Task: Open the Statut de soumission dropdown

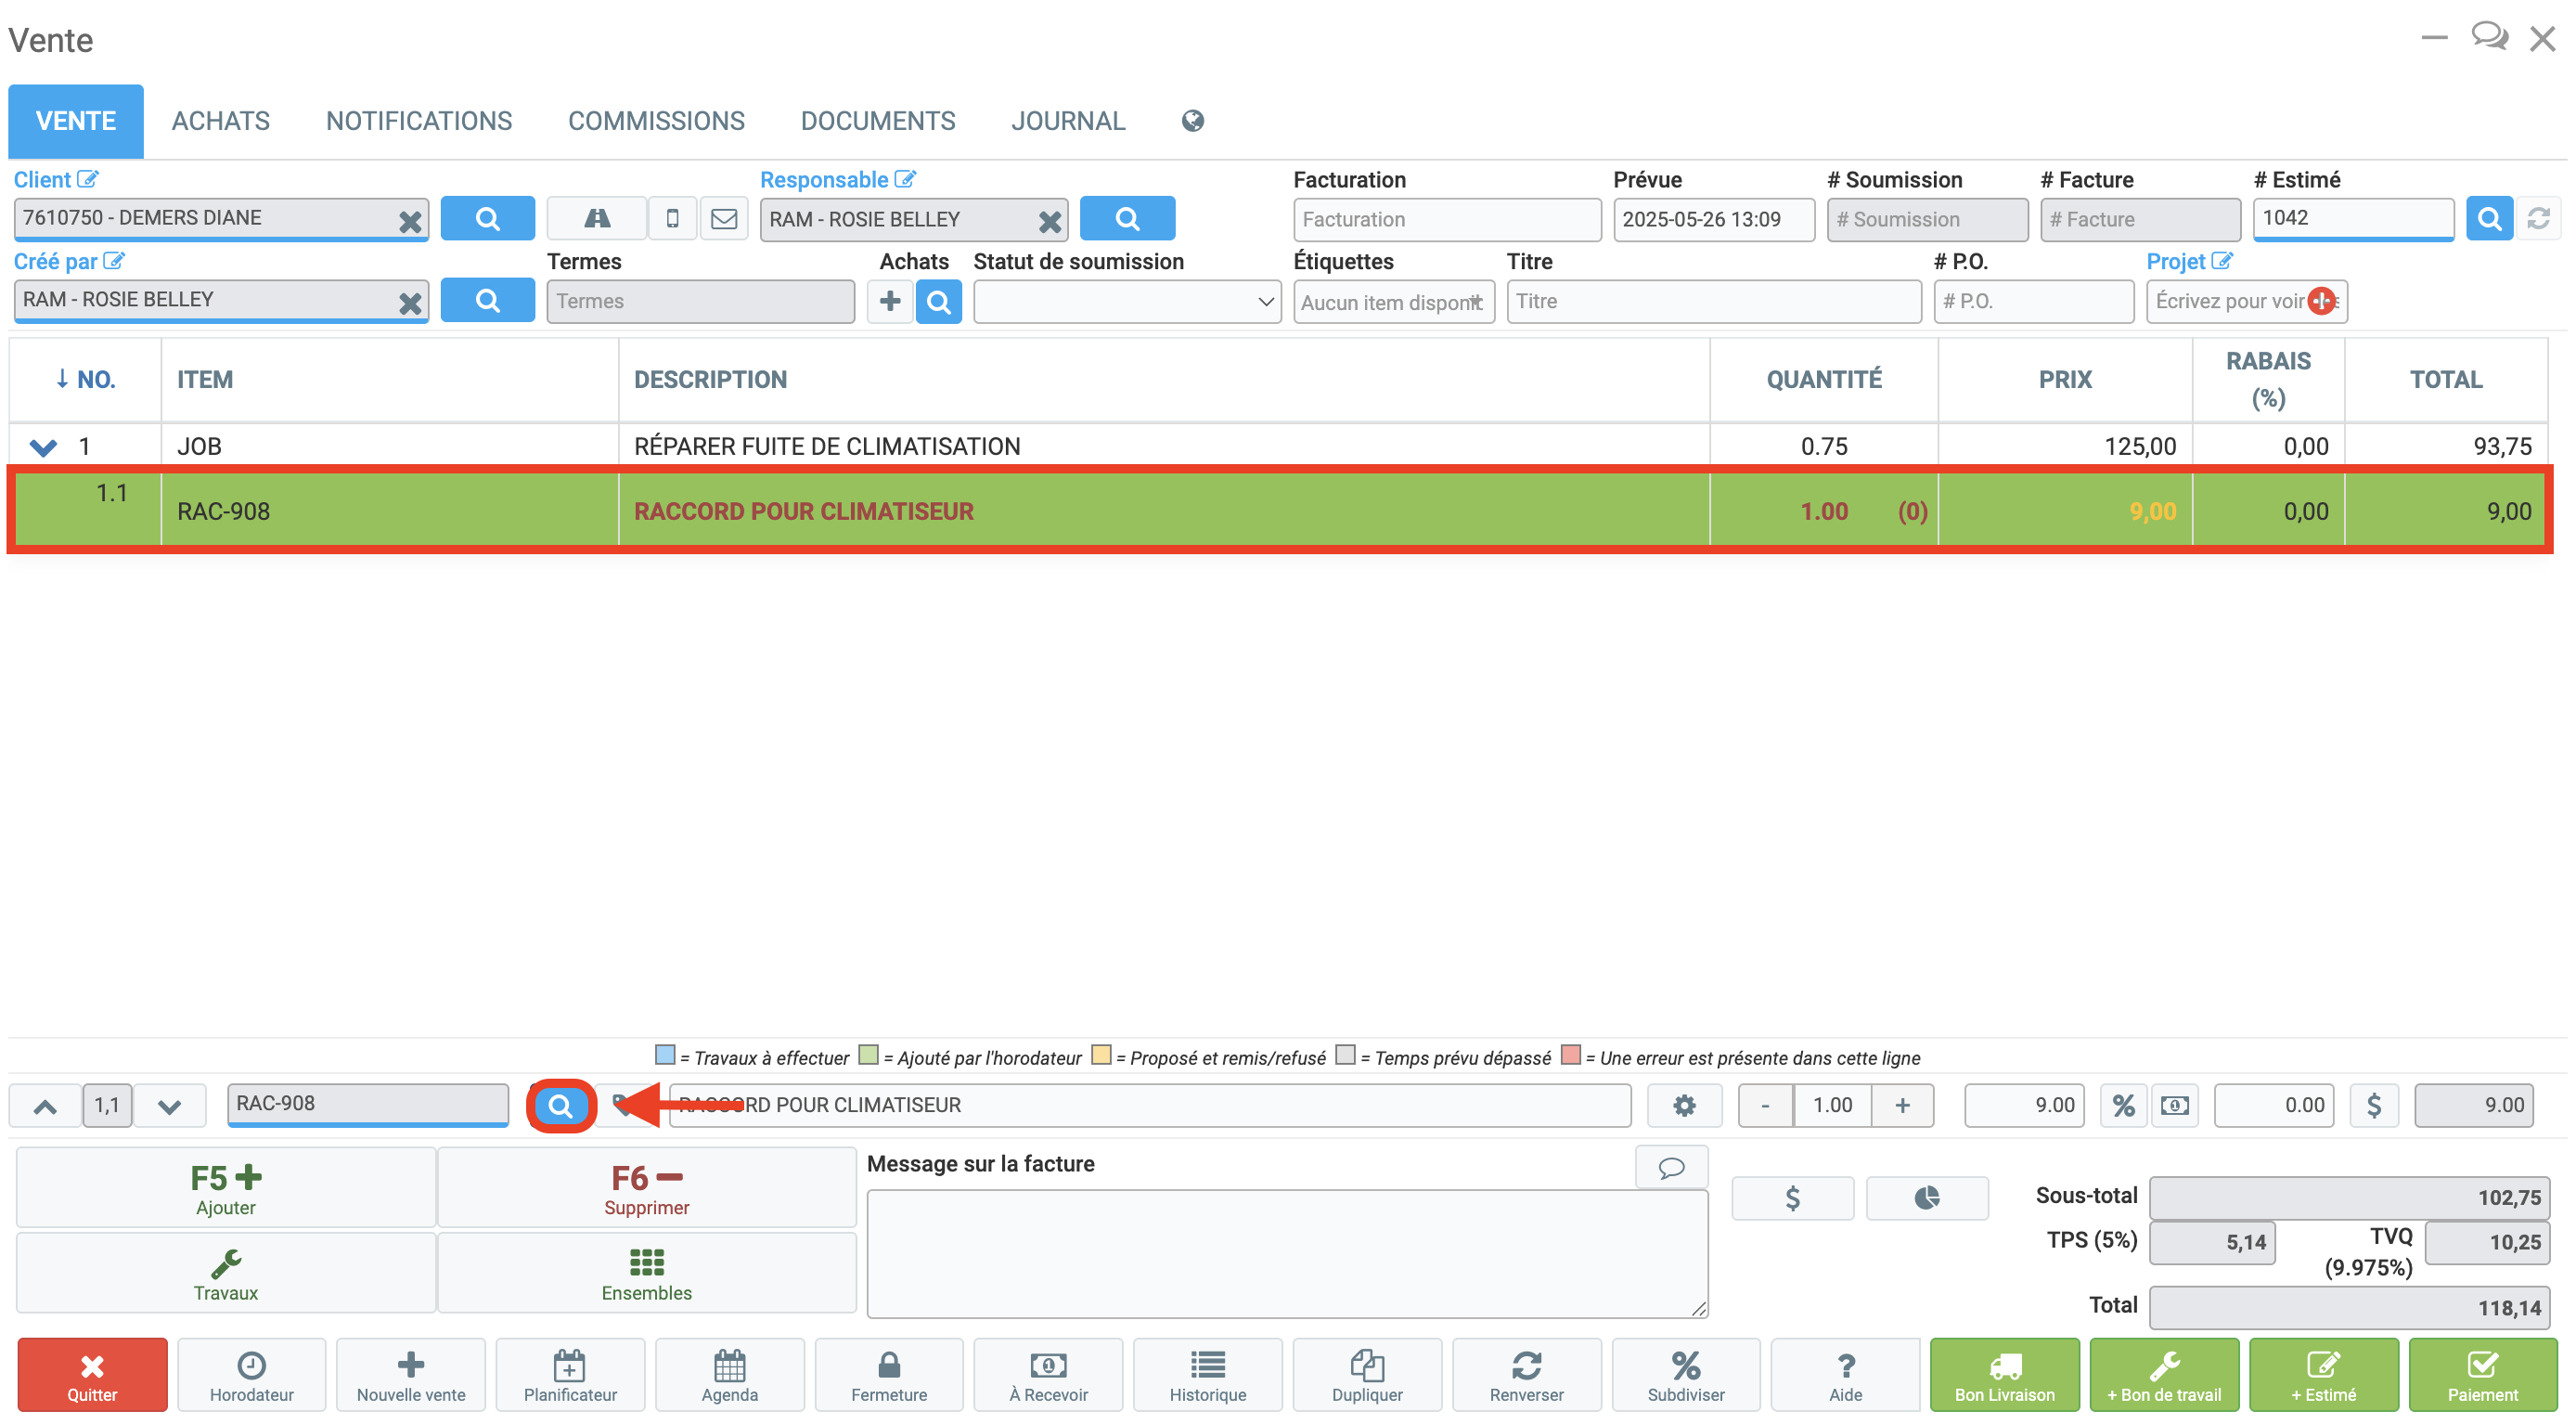Action: pos(1126,301)
